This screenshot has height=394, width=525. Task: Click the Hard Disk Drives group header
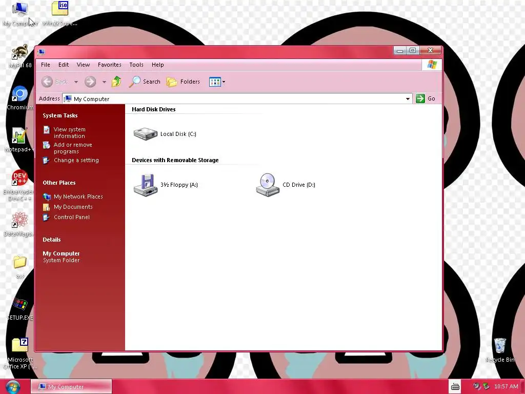154,109
